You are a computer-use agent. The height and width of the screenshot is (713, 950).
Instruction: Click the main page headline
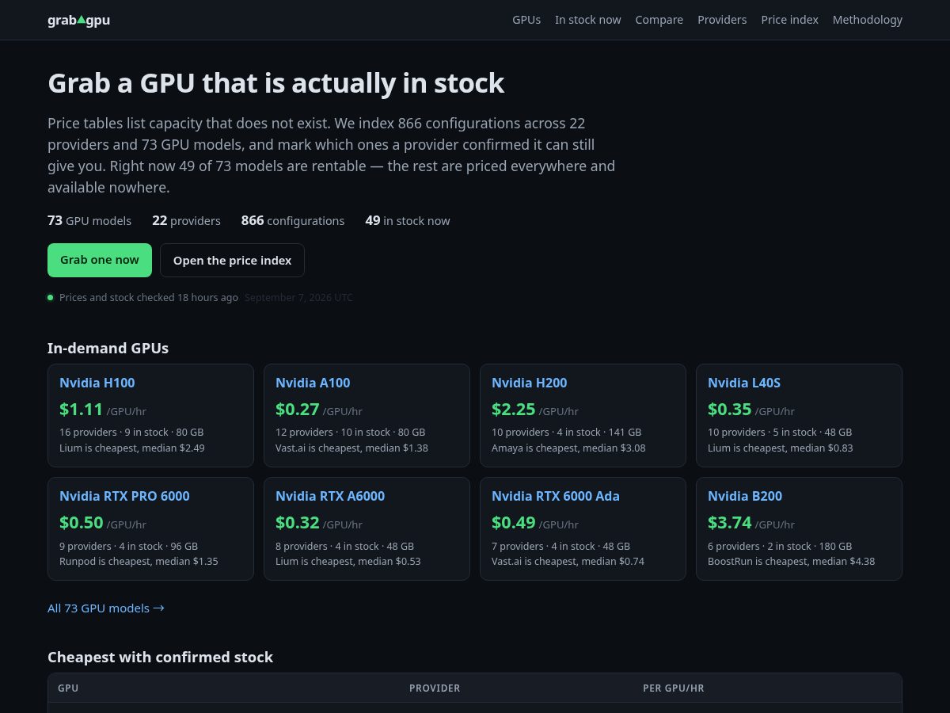point(275,83)
